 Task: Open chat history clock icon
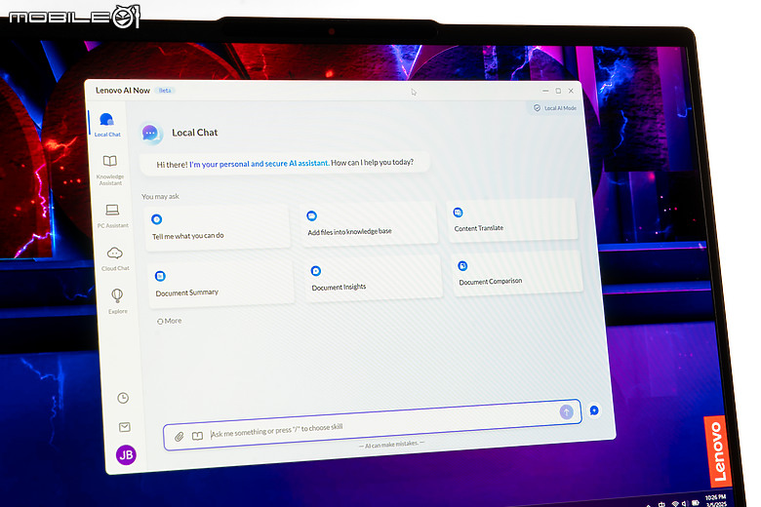[123, 398]
